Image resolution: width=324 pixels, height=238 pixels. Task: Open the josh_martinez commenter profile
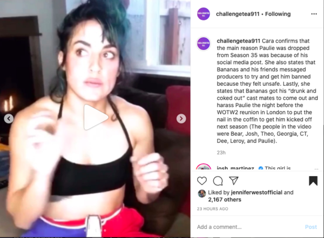point(235,168)
